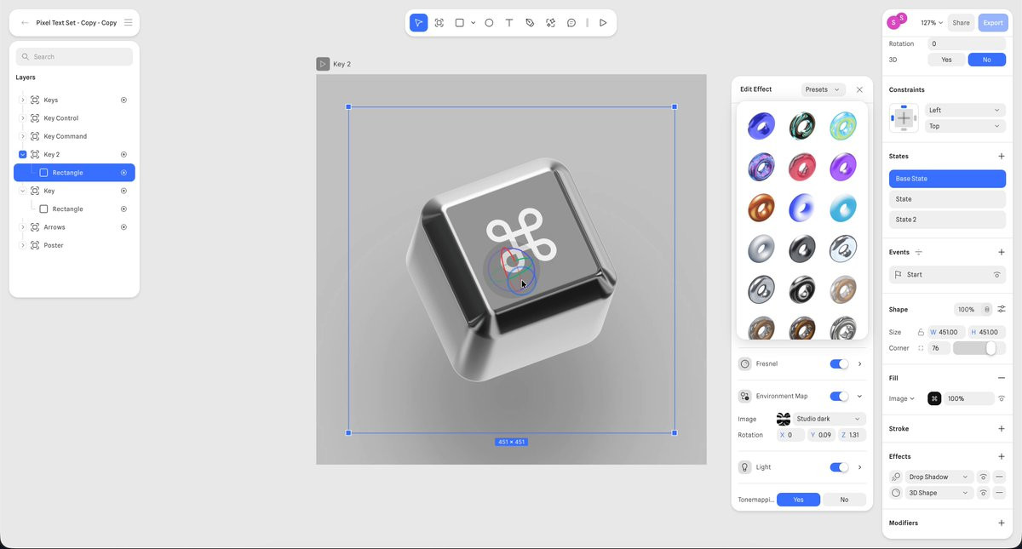This screenshot has width=1022, height=549.
Task: Start preview with play icon
Action: click(603, 23)
